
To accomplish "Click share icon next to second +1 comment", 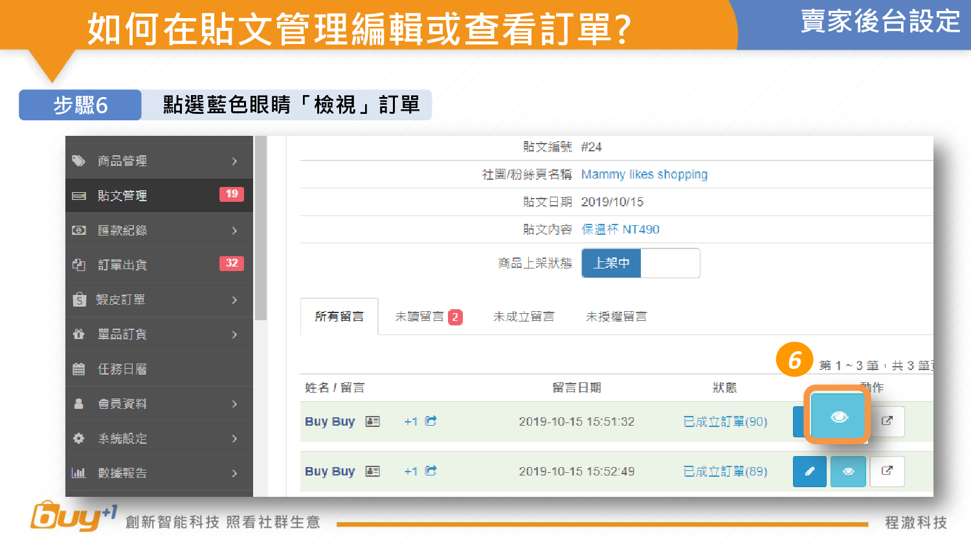I will coord(431,471).
